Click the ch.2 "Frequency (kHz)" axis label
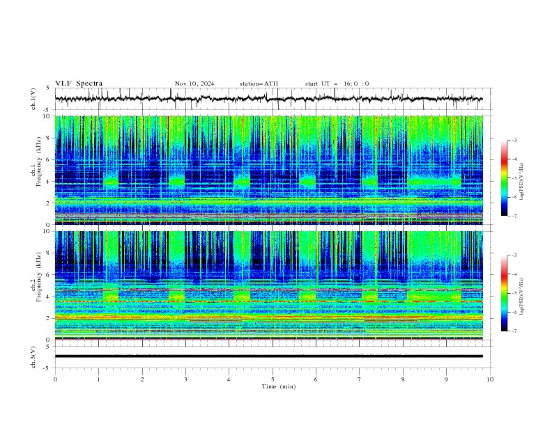Viewport: 552px width, 426px height. (x=39, y=277)
